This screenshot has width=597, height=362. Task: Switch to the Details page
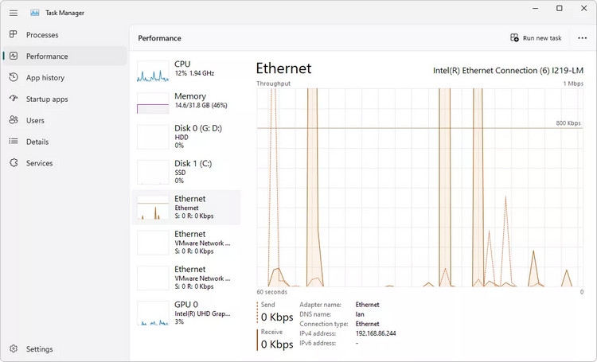[65, 142]
